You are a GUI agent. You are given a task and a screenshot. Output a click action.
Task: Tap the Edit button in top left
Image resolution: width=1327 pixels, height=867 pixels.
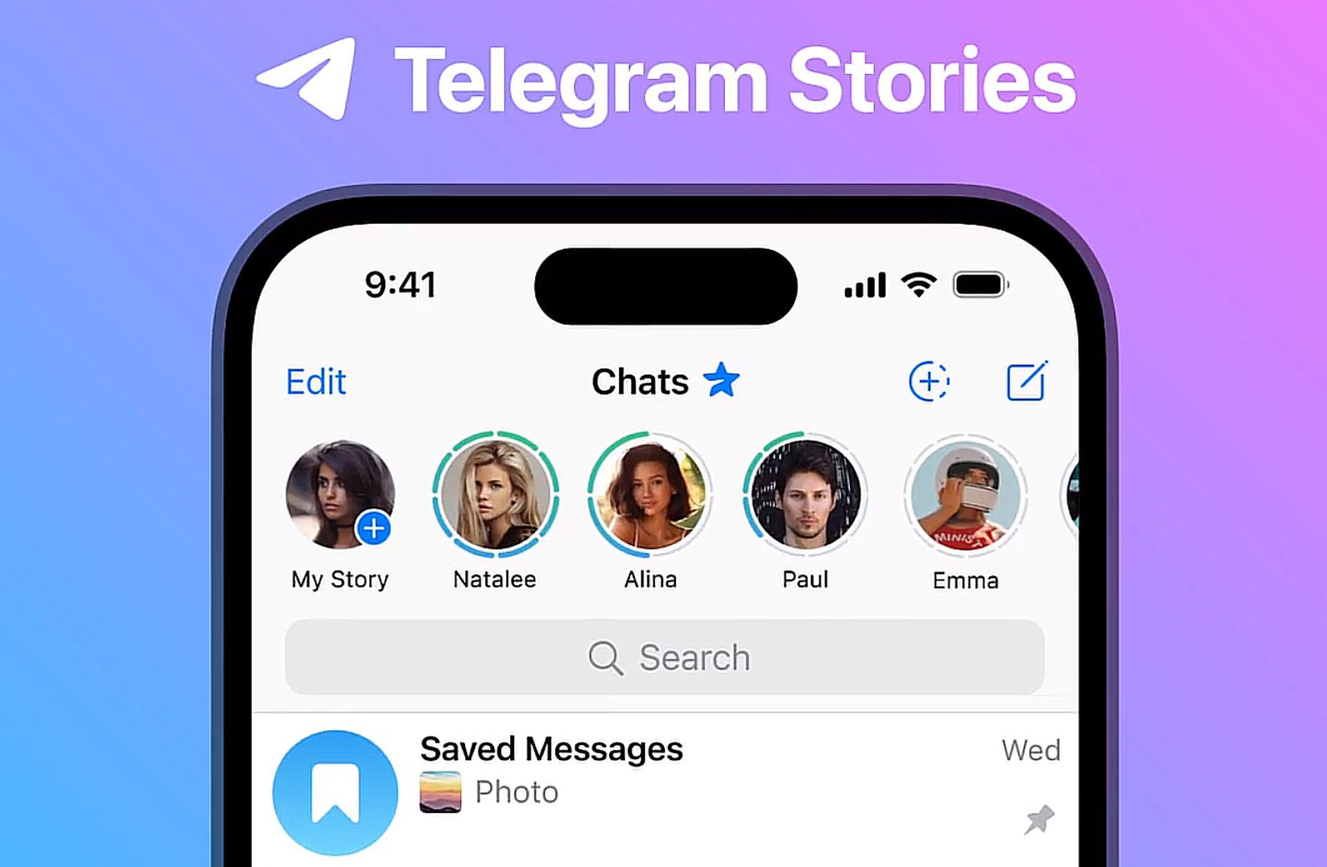[x=317, y=380]
